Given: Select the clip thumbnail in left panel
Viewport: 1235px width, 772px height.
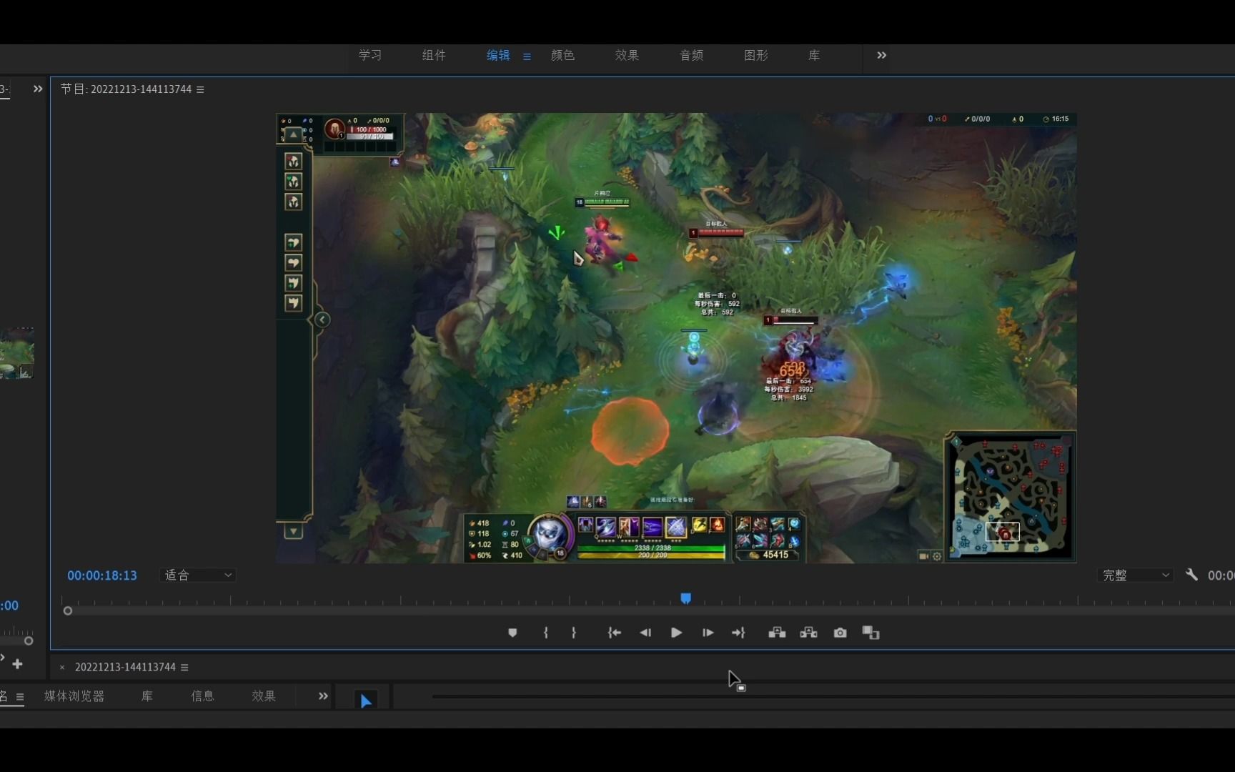Looking at the screenshot, I should pyautogui.click(x=17, y=353).
